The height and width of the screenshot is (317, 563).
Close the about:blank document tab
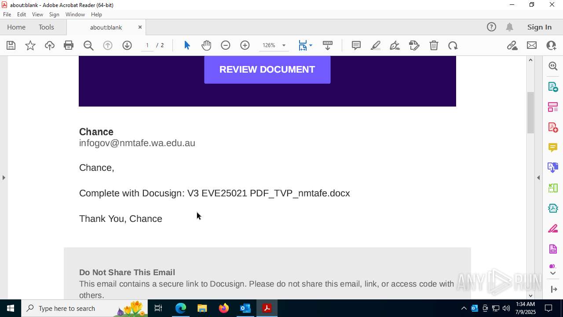(140, 27)
